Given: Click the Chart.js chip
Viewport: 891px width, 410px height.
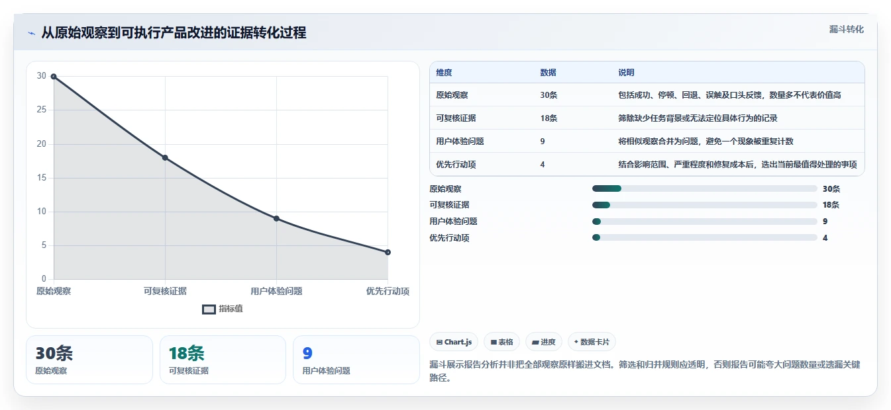Looking at the screenshot, I should click(x=454, y=342).
